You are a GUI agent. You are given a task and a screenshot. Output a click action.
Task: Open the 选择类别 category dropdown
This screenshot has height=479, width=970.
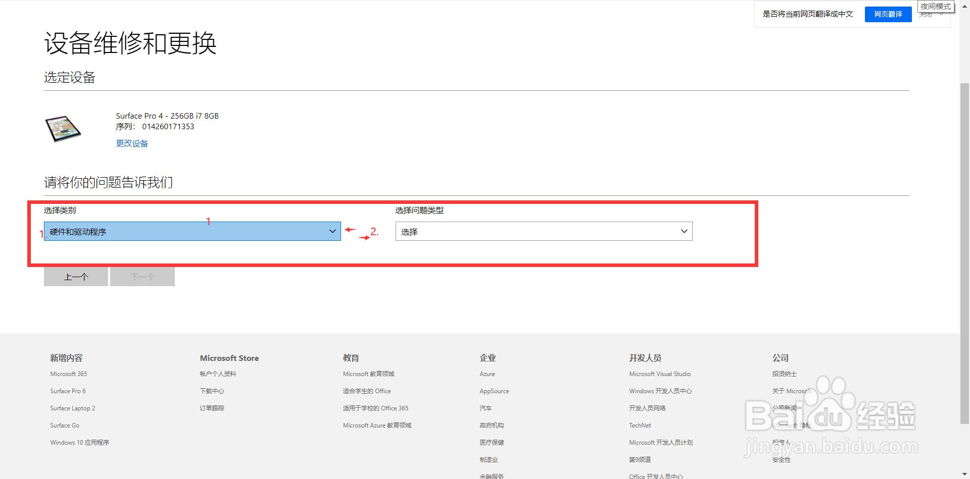pyautogui.click(x=192, y=231)
